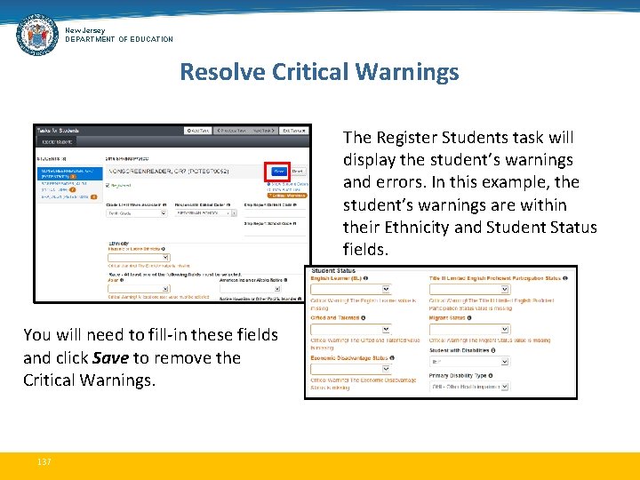Image resolution: width=640 pixels, height=480 pixels.
Task: Click the orange warning count badge on third student
Action: coord(94,196)
